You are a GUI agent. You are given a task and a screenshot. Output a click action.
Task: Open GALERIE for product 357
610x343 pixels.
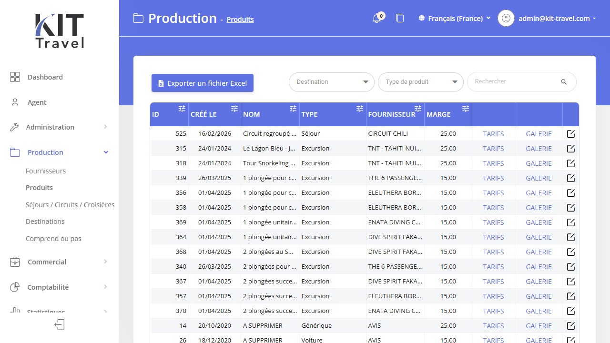point(539,296)
